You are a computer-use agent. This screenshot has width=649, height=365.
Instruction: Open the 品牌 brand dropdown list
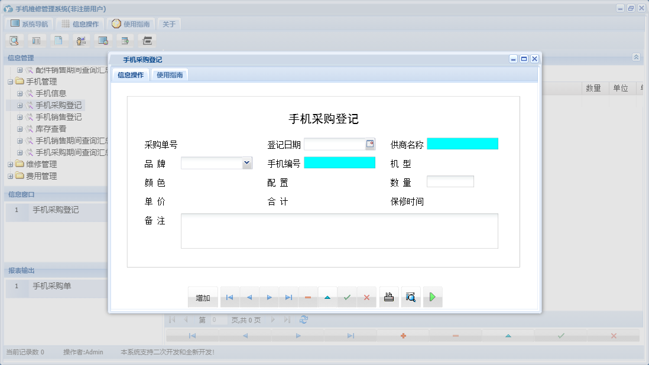(x=246, y=162)
